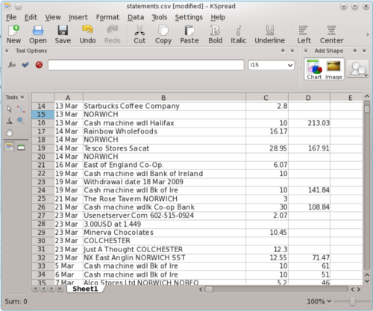Screen dimensions: 373x311
Task: Close the Tool Options docker panel
Action: coord(292,51)
